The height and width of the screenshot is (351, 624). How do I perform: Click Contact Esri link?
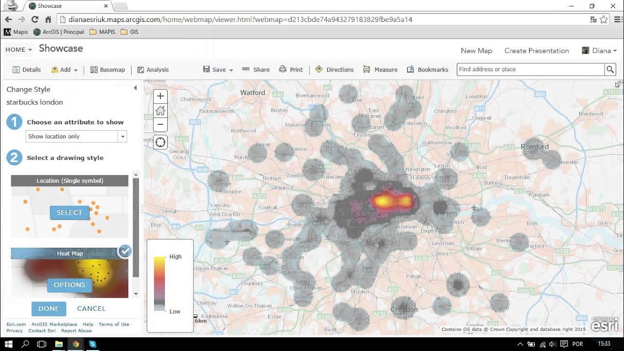click(x=42, y=331)
